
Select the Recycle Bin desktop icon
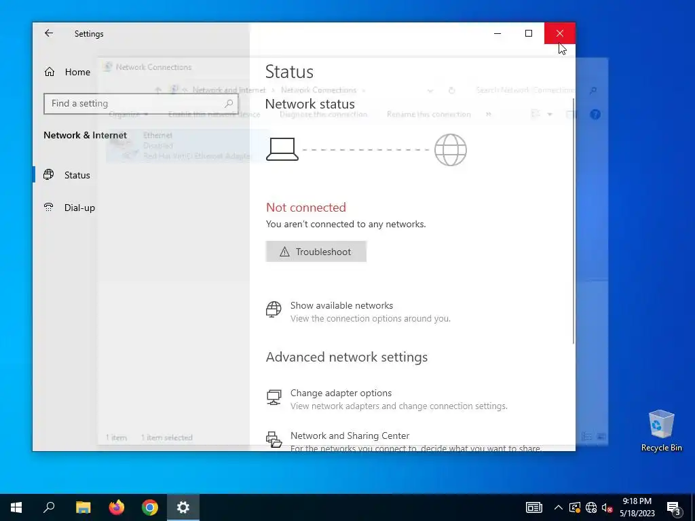click(661, 430)
